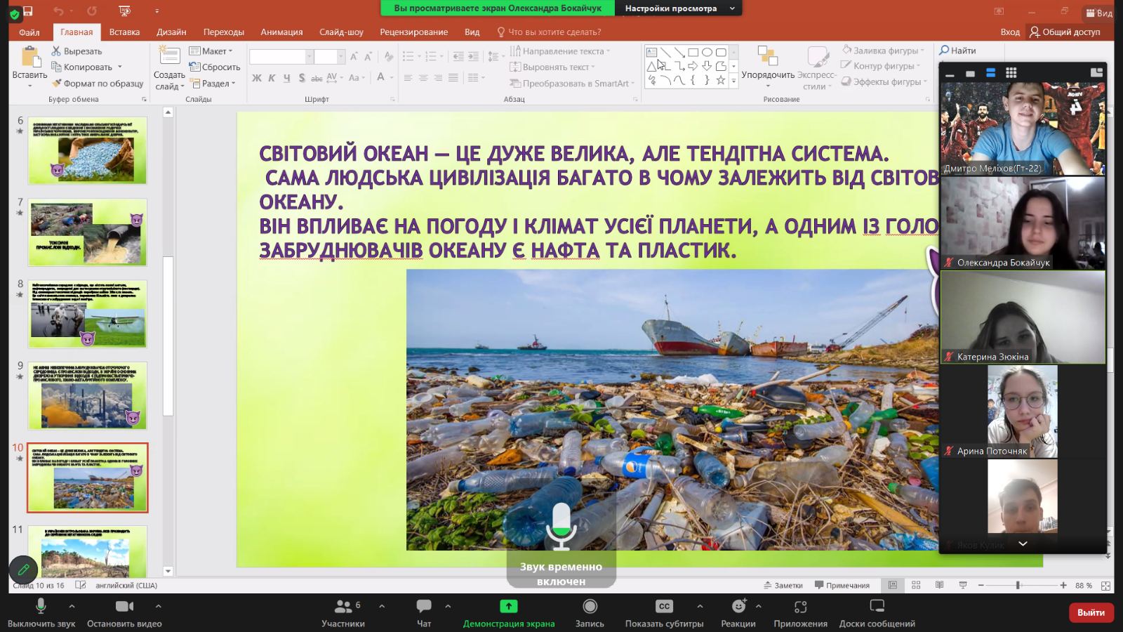The width and height of the screenshot is (1123, 632).
Task: Toggle Underline (Ч) formatting
Action: pyautogui.click(x=286, y=78)
